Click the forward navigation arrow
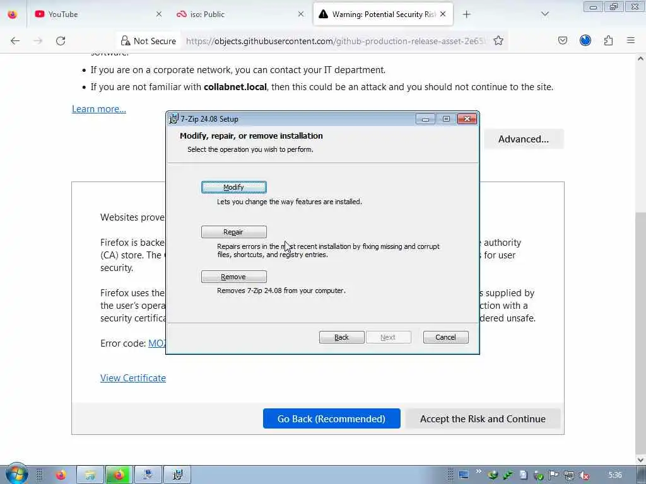The width and height of the screenshot is (646, 484). (x=38, y=41)
